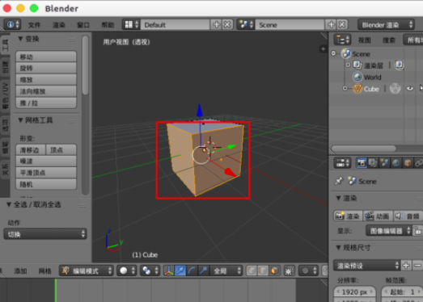Toggle limit selection to visible icon

click(290, 271)
